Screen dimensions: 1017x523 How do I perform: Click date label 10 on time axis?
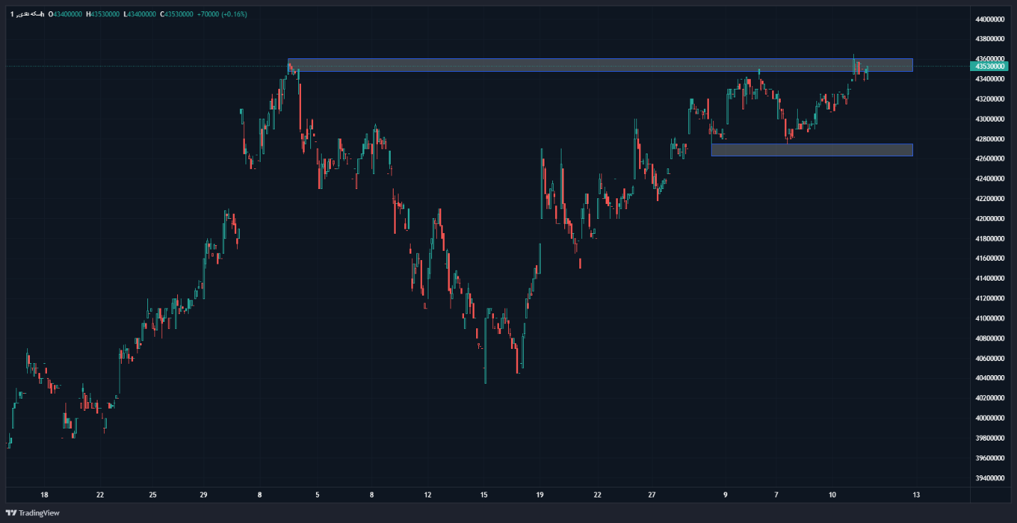coord(833,495)
